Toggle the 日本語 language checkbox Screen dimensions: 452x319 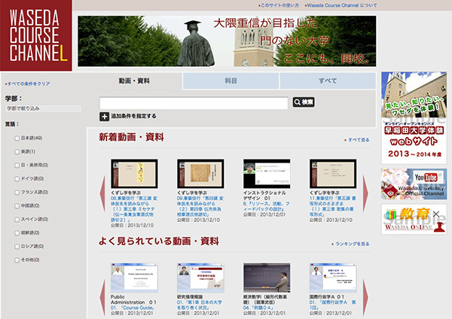17,138
